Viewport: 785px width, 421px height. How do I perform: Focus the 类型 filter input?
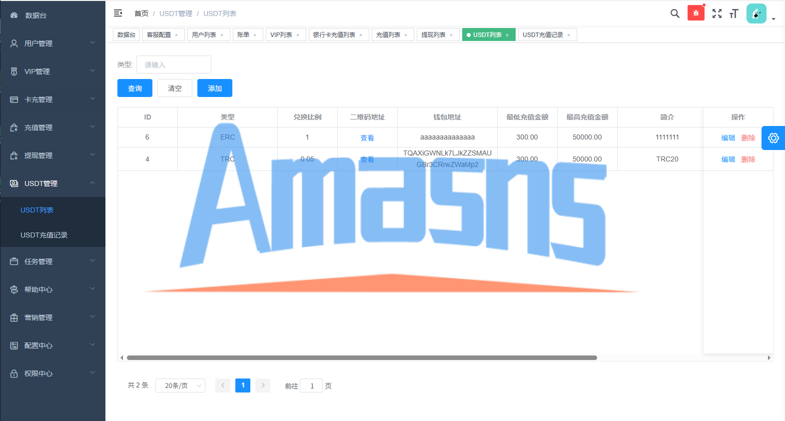pos(174,64)
